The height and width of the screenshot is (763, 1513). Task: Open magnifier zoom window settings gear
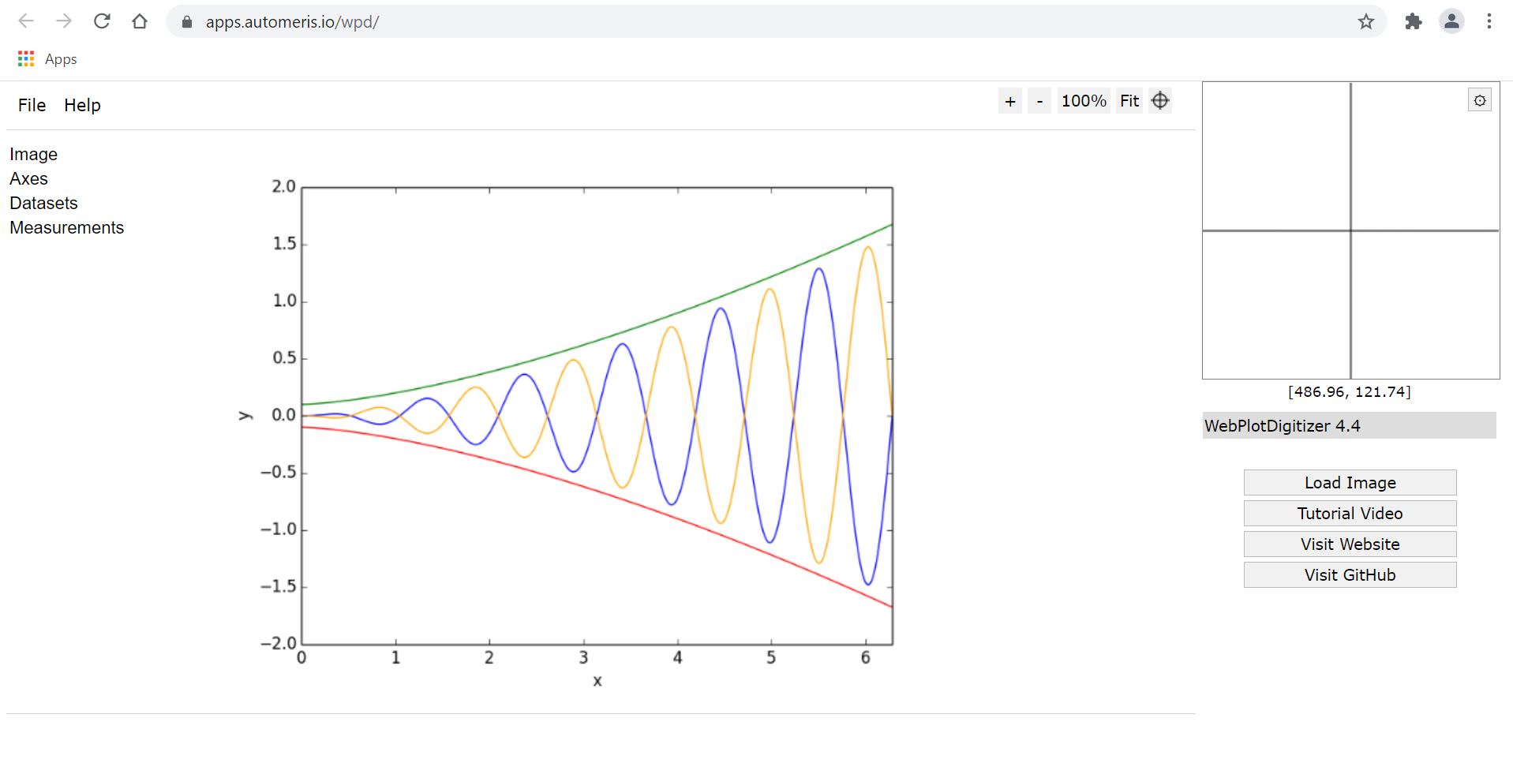(x=1480, y=100)
